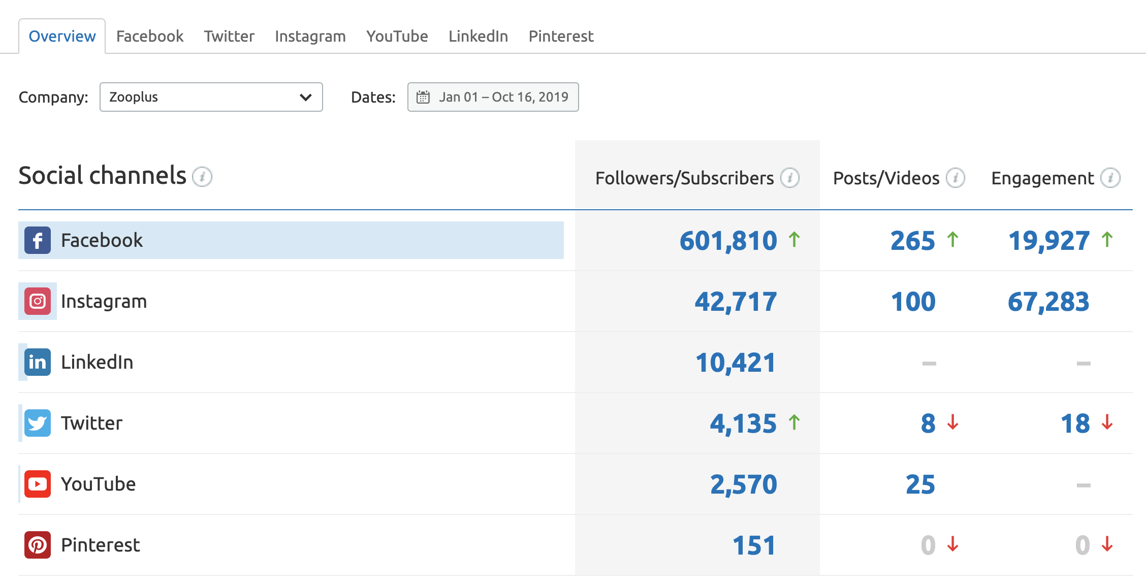Click red down arrow beside Twitter posts
Image resolution: width=1146 pixels, height=583 pixels.
click(953, 422)
